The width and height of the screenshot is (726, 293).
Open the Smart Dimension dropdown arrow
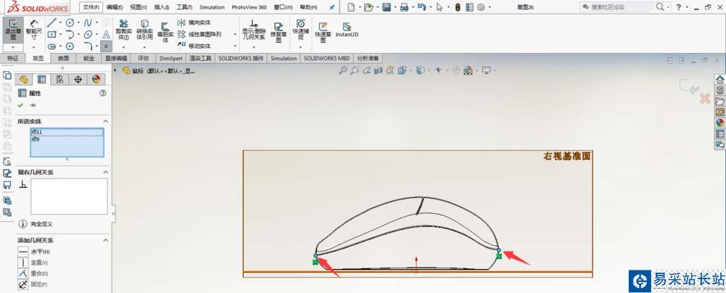pyautogui.click(x=33, y=47)
